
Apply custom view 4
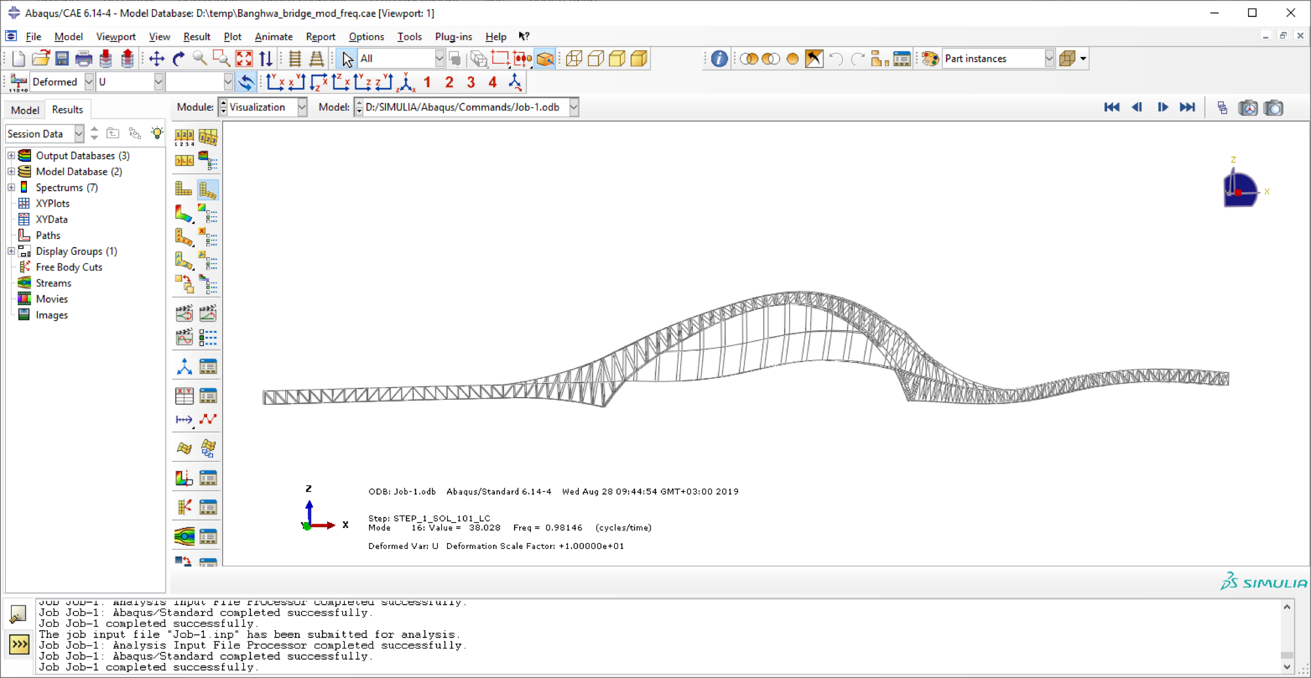point(492,82)
